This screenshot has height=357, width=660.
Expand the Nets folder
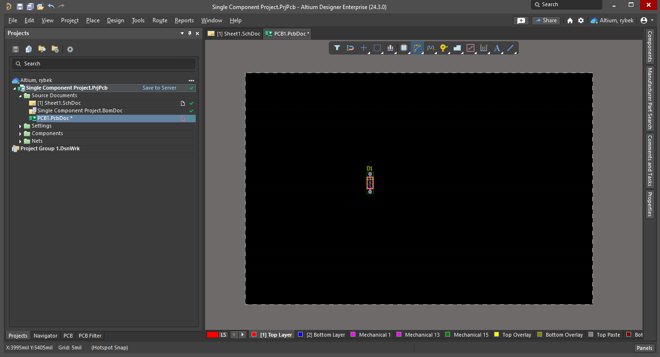20,141
